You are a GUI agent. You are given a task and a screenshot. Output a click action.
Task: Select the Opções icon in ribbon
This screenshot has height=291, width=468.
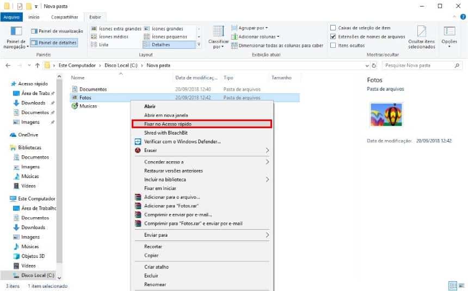tap(449, 33)
